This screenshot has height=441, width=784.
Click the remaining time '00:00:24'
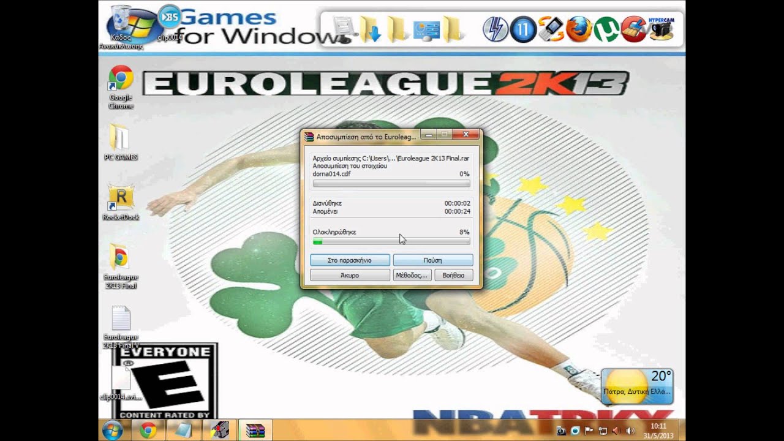[457, 211]
